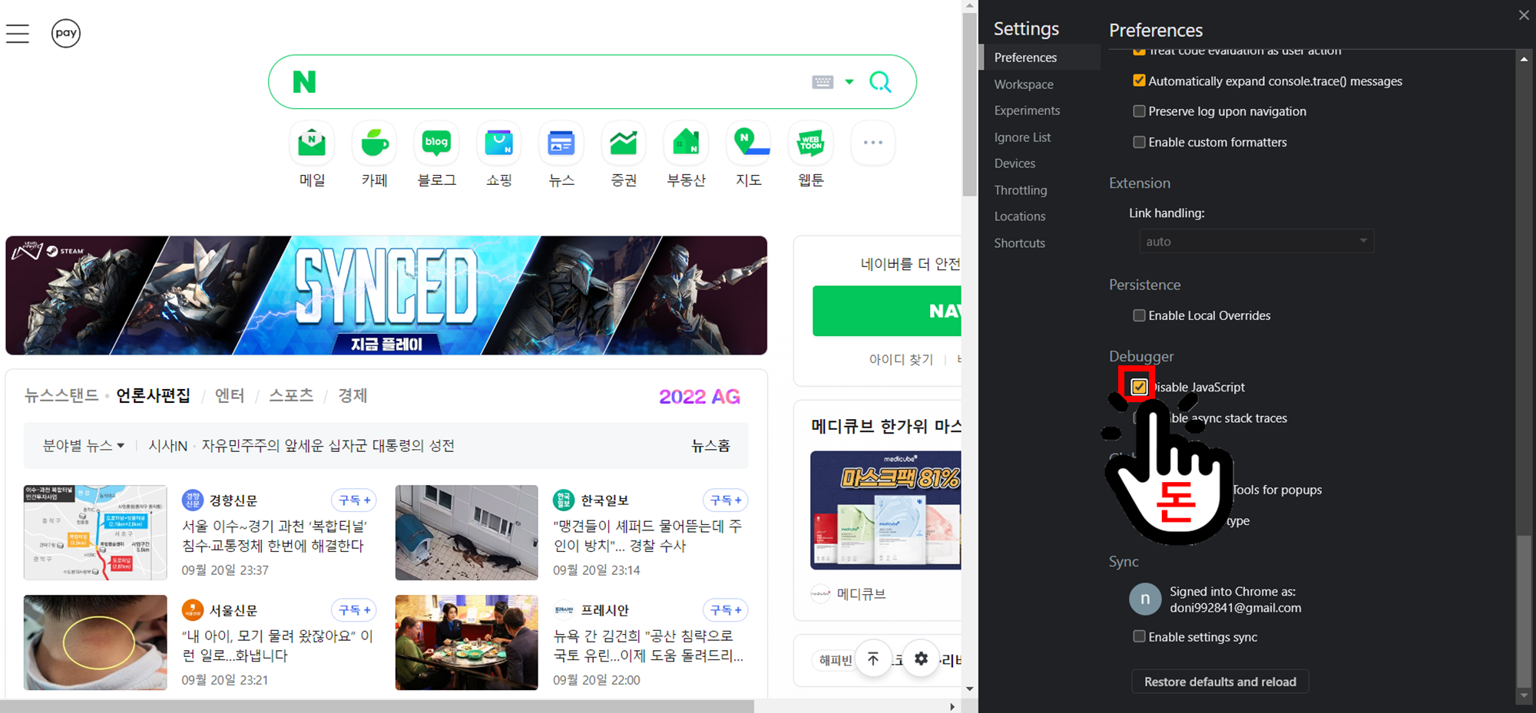Open the 한국일보 article headline
The height and width of the screenshot is (713, 1536).
tap(647, 536)
